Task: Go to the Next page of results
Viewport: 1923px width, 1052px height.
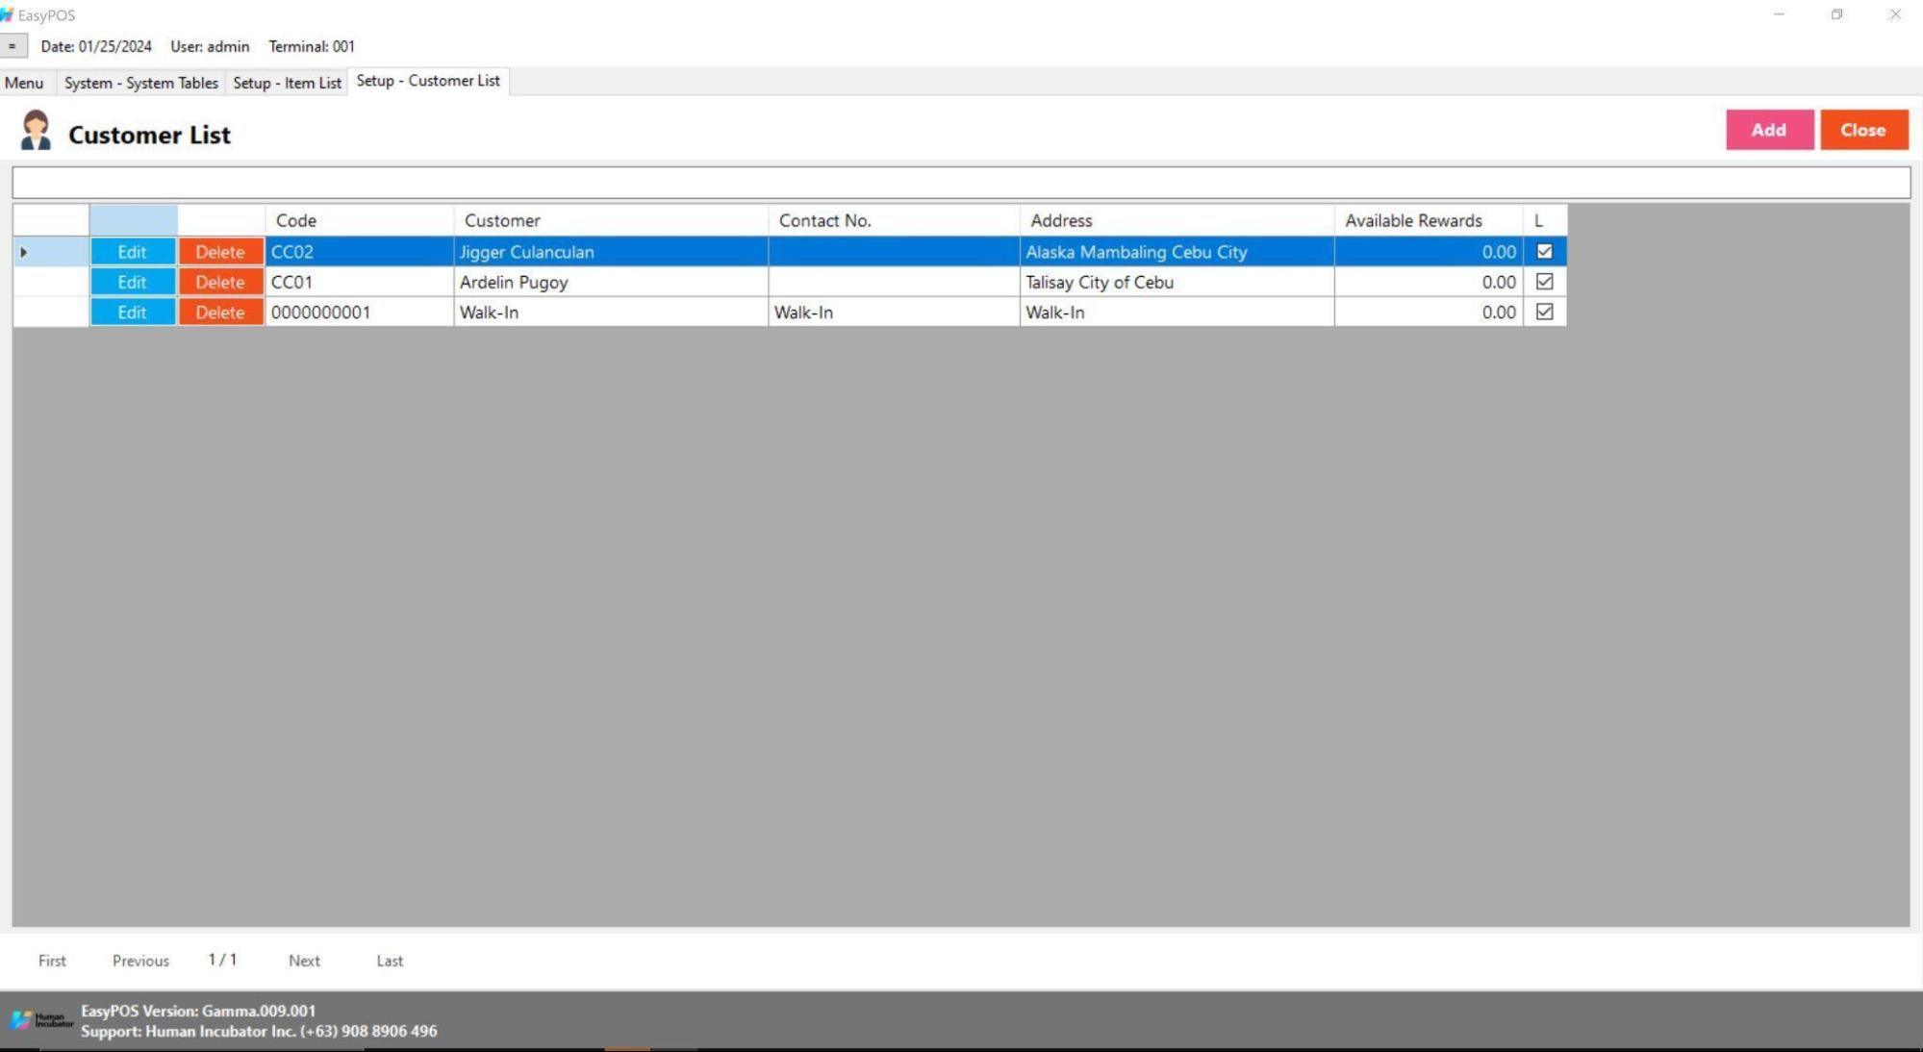Action: [304, 961]
